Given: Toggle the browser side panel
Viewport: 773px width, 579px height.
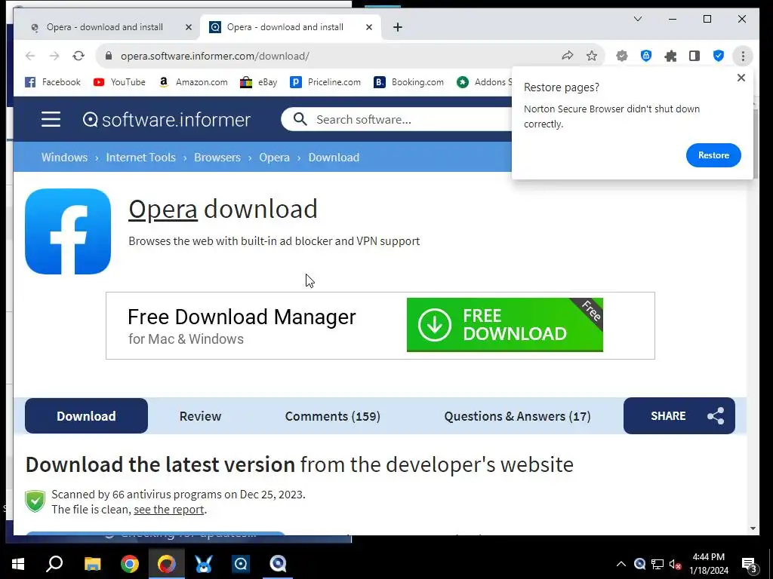Looking at the screenshot, I should 694,56.
